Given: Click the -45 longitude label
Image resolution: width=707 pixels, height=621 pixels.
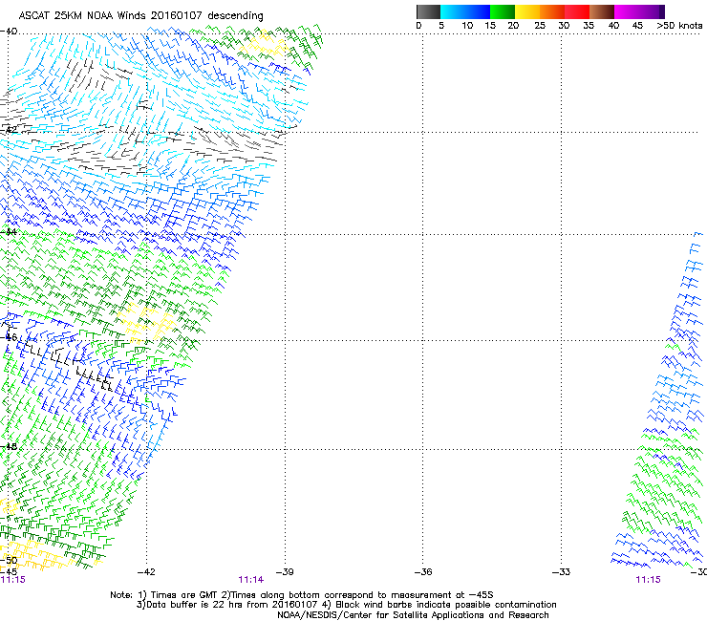Looking at the screenshot, I should 9,572.
